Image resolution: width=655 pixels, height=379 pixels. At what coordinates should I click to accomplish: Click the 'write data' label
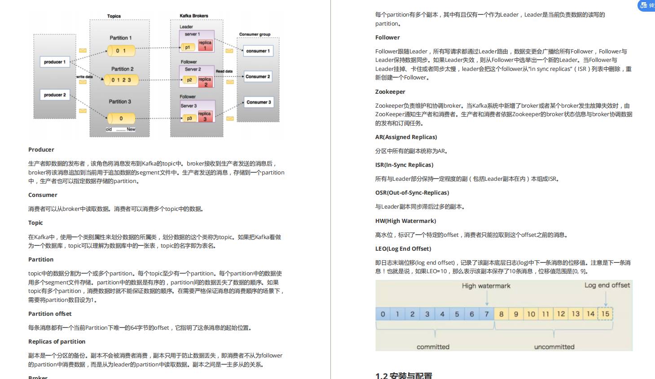click(x=84, y=77)
